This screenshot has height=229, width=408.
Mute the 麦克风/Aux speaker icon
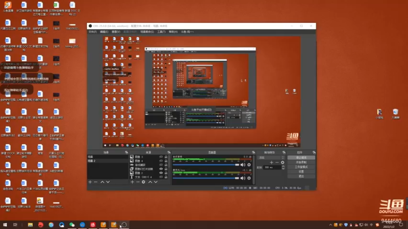[x=243, y=178]
